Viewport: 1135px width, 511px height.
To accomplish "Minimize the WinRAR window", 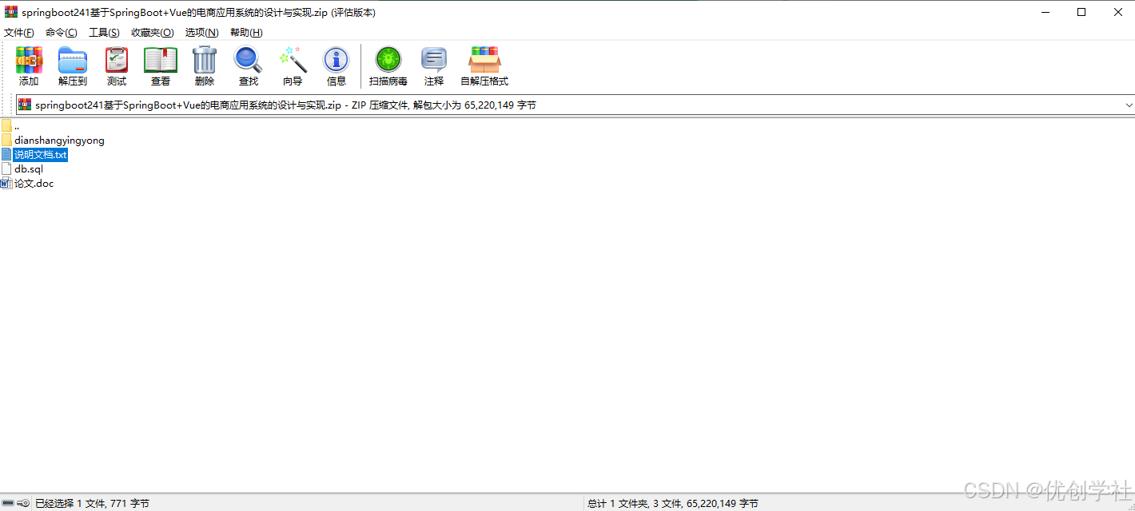I will 1045,12.
